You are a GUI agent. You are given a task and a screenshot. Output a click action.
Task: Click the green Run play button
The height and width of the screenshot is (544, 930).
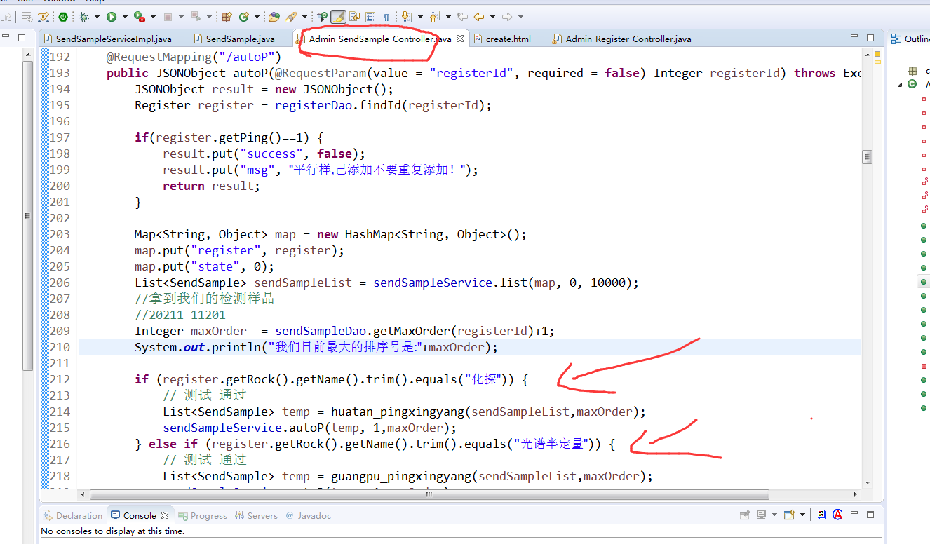pyautogui.click(x=112, y=16)
